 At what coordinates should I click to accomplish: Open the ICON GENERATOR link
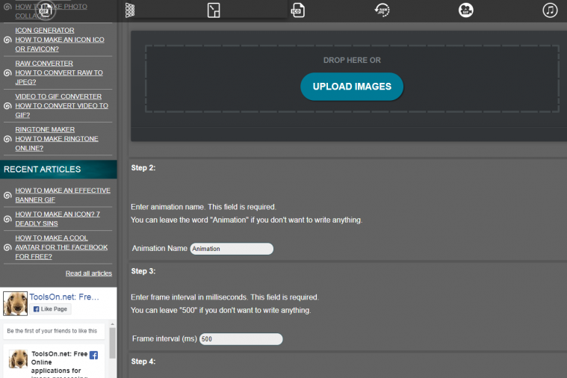click(x=45, y=31)
